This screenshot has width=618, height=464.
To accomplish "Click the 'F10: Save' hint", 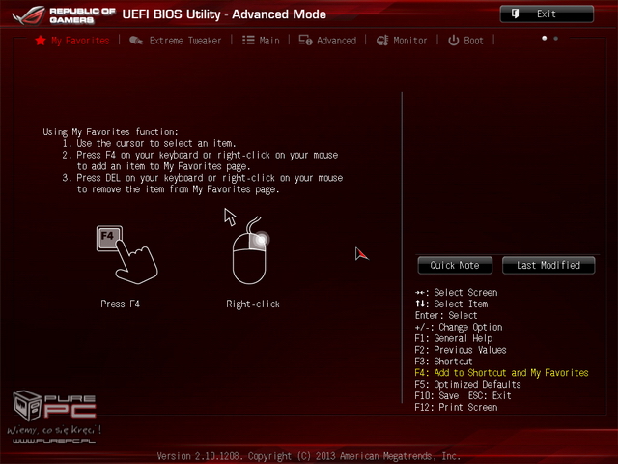I will (436, 395).
